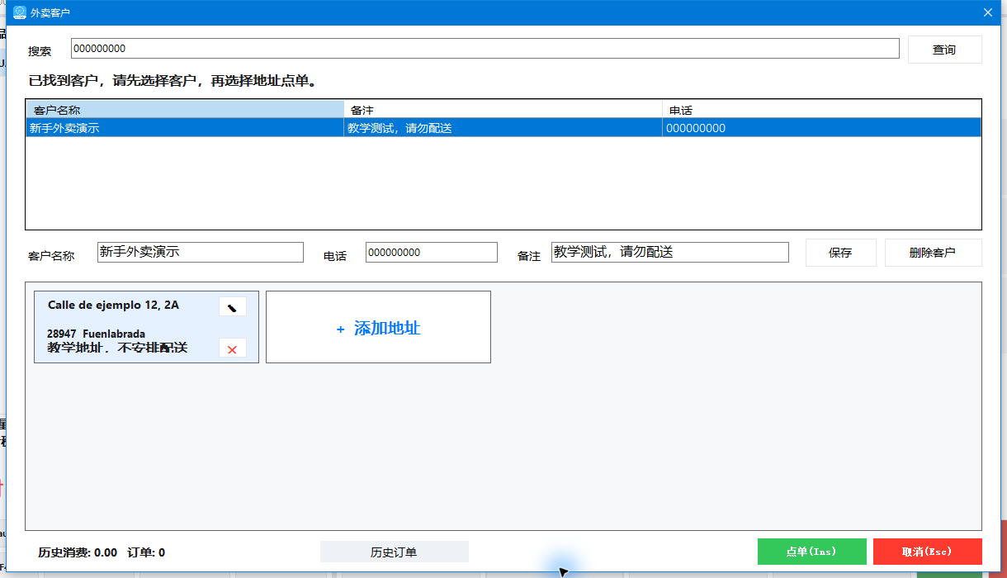Click the + 添加地址 card
Viewport: 1007px width, 578px height.
(378, 327)
